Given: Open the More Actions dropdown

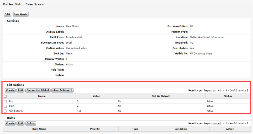Looking at the screenshot, I should coord(63,90).
